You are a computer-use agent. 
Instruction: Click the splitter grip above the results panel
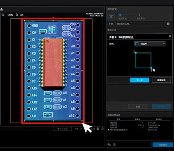pos(140,112)
